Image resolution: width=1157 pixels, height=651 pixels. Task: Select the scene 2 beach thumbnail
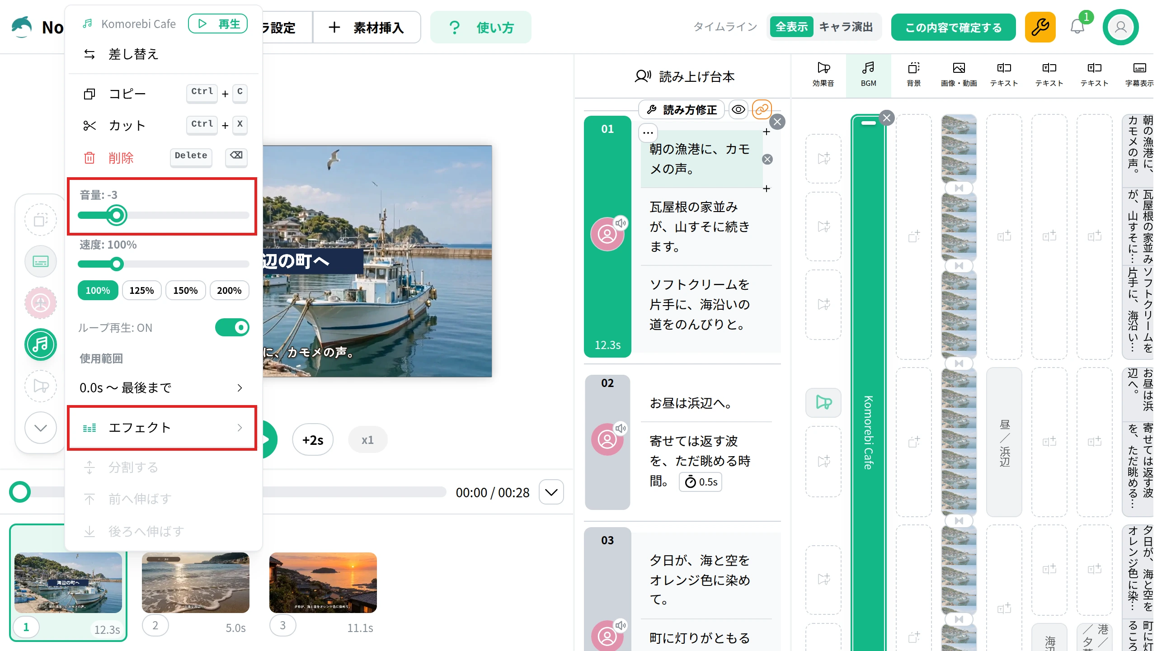pos(195,583)
